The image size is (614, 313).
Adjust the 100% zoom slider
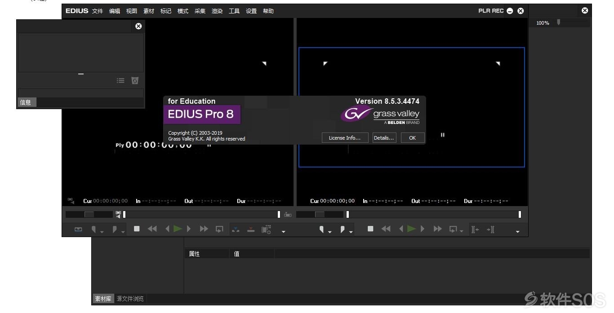click(559, 22)
